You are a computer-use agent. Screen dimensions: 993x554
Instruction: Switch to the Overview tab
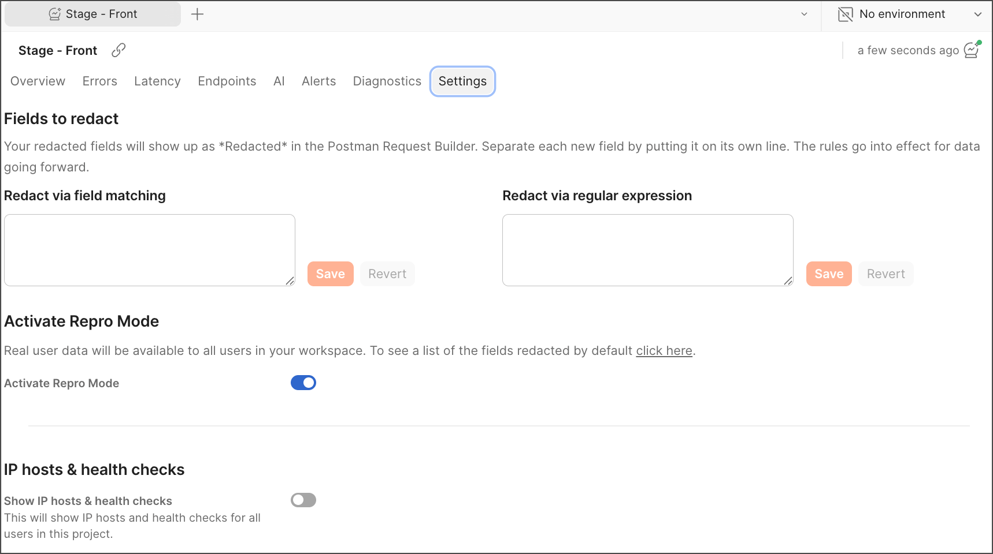[x=38, y=81]
